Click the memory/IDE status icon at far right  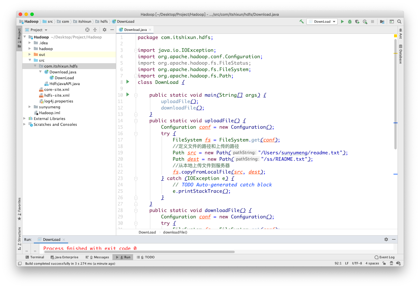(399, 263)
